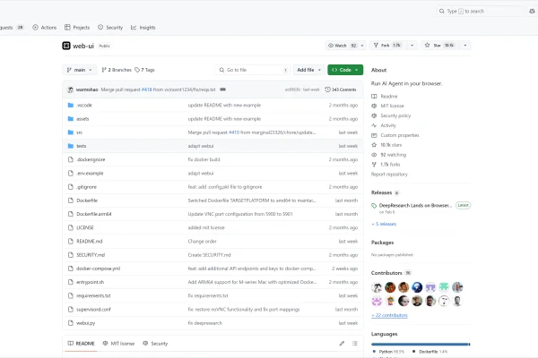
Task: Click the web-ui repository logo icon
Action: point(66,46)
